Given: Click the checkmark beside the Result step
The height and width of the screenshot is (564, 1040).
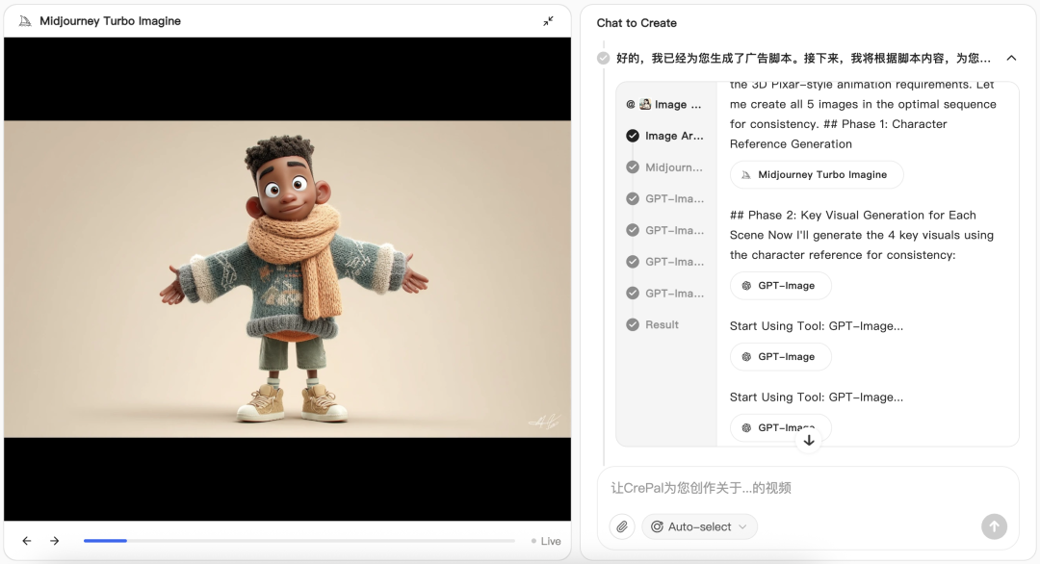Looking at the screenshot, I should (x=633, y=324).
